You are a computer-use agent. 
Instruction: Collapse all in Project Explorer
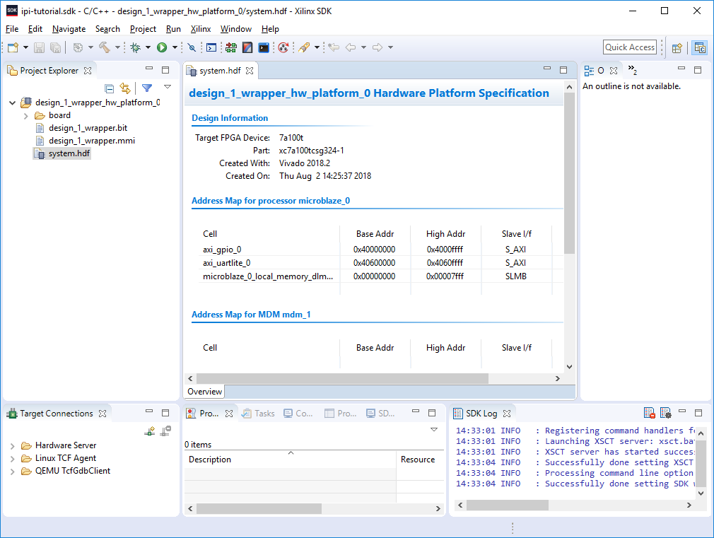point(110,88)
